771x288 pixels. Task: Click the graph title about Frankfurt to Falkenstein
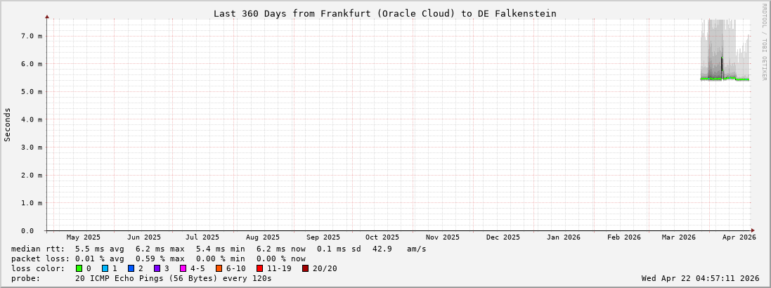point(384,13)
